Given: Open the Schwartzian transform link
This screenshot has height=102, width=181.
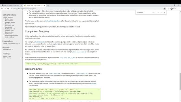Looking at the screenshot, I should click(53, 21).
